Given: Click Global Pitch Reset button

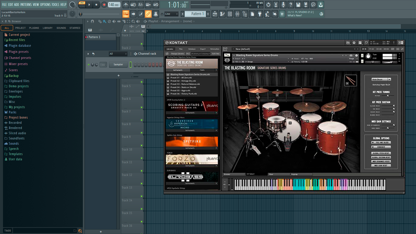Looking at the screenshot, I should 381,153.
